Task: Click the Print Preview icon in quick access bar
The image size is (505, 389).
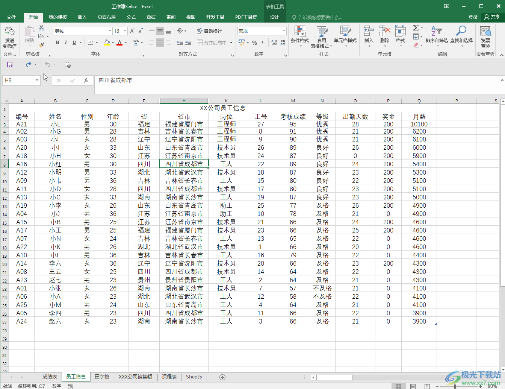Action: (68, 65)
